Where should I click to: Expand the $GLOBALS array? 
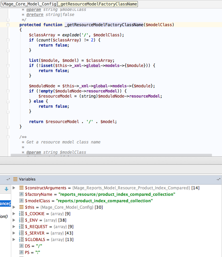[14, 240]
